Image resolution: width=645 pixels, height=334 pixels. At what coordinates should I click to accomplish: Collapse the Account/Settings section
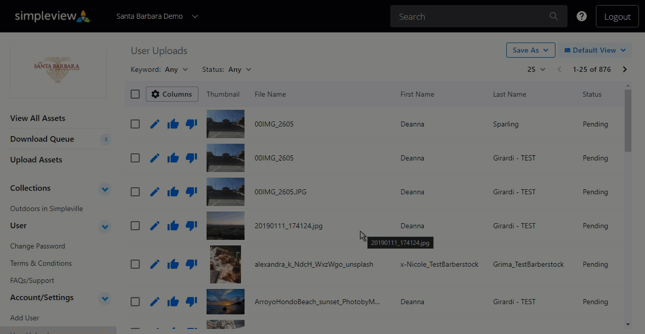click(105, 299)
